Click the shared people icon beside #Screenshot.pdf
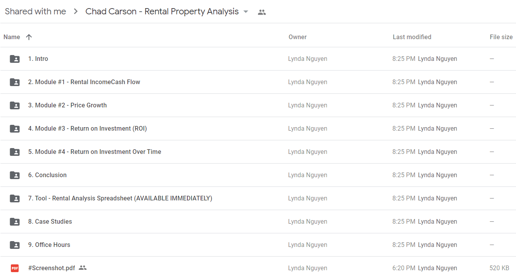This screenshot has width=516, height=276. [83, 268]
